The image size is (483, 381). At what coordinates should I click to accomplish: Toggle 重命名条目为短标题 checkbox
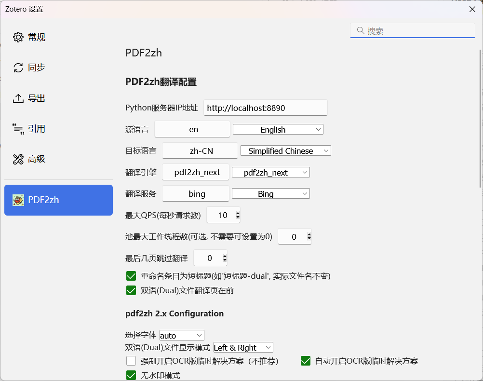coord(131,276)
